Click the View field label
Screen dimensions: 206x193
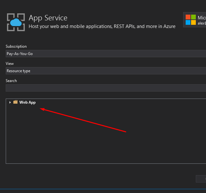(10, 64)
